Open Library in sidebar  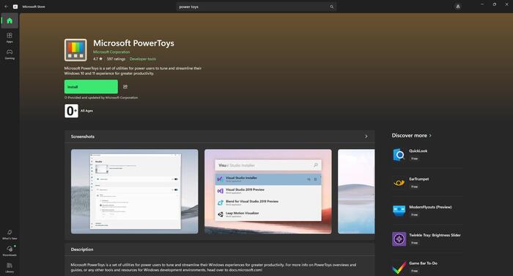point(10,267)
